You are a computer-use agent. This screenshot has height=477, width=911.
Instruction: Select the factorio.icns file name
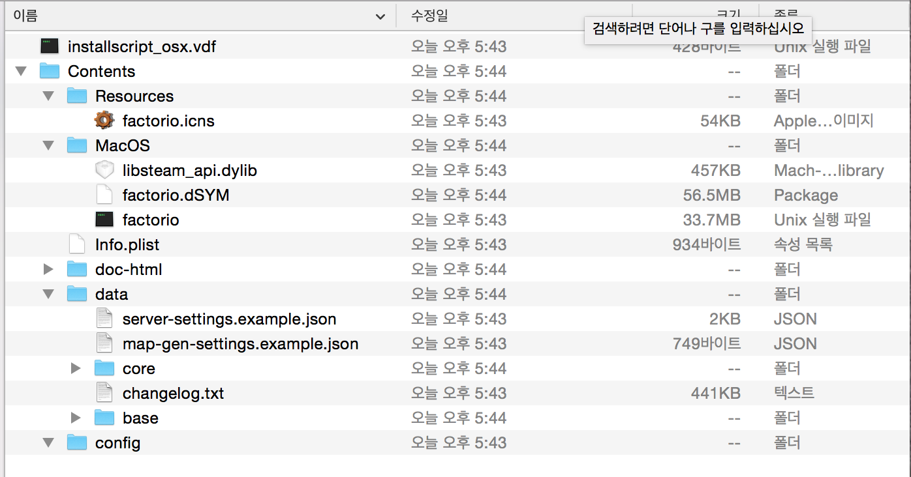click(168, 121)
